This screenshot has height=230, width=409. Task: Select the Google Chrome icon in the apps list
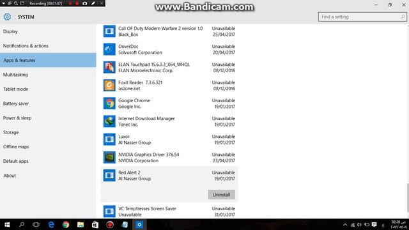109,103
